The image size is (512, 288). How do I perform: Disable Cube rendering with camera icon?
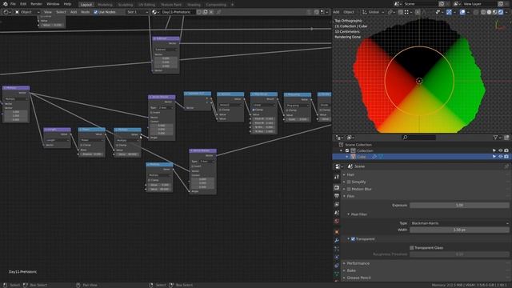click(506, 157)
